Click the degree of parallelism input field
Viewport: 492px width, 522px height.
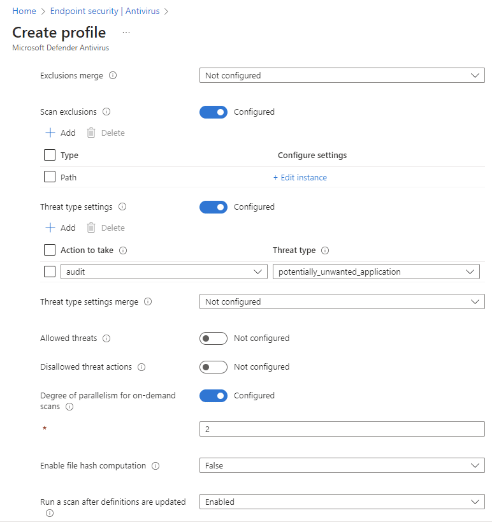342,429
